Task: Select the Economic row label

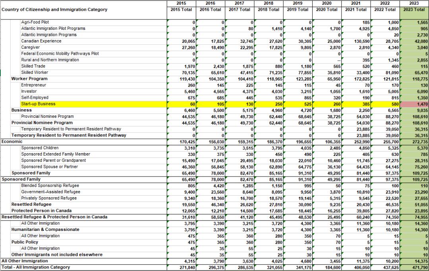Action: click(x=12, y=141)
